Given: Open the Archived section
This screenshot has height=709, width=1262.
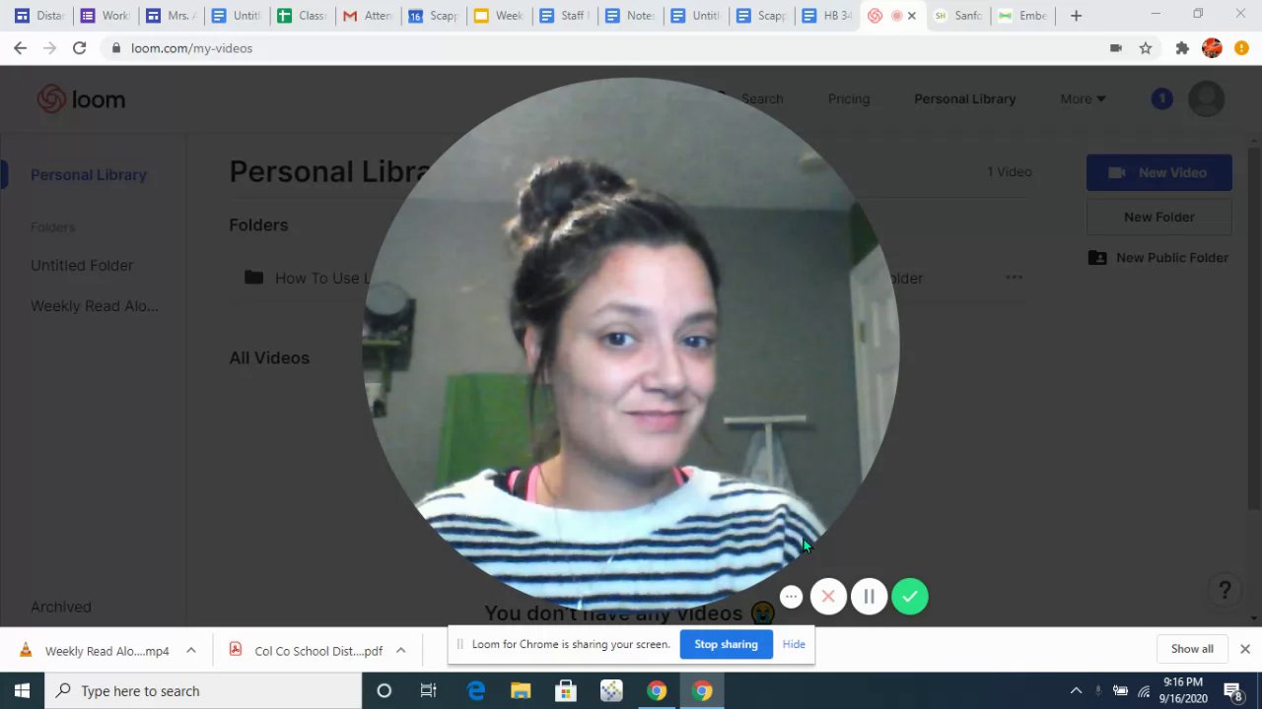Looking at the screenshot, I should [61, 607].
